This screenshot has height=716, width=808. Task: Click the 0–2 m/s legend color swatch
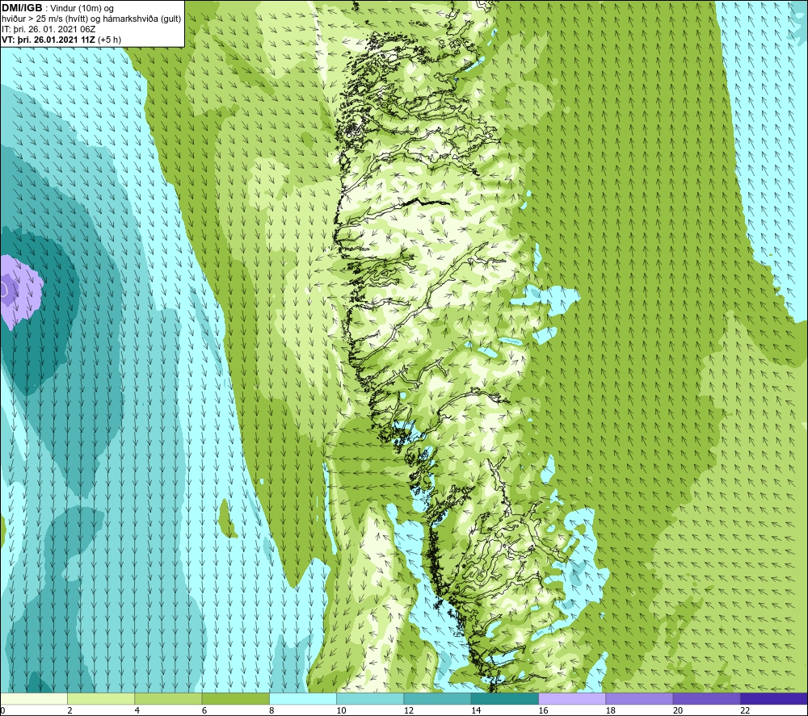tap(34, 698)
